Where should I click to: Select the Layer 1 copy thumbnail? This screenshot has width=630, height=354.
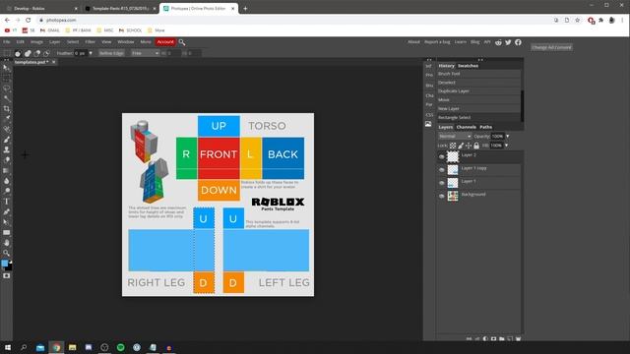pyautogui.click(x=453, y=170)
